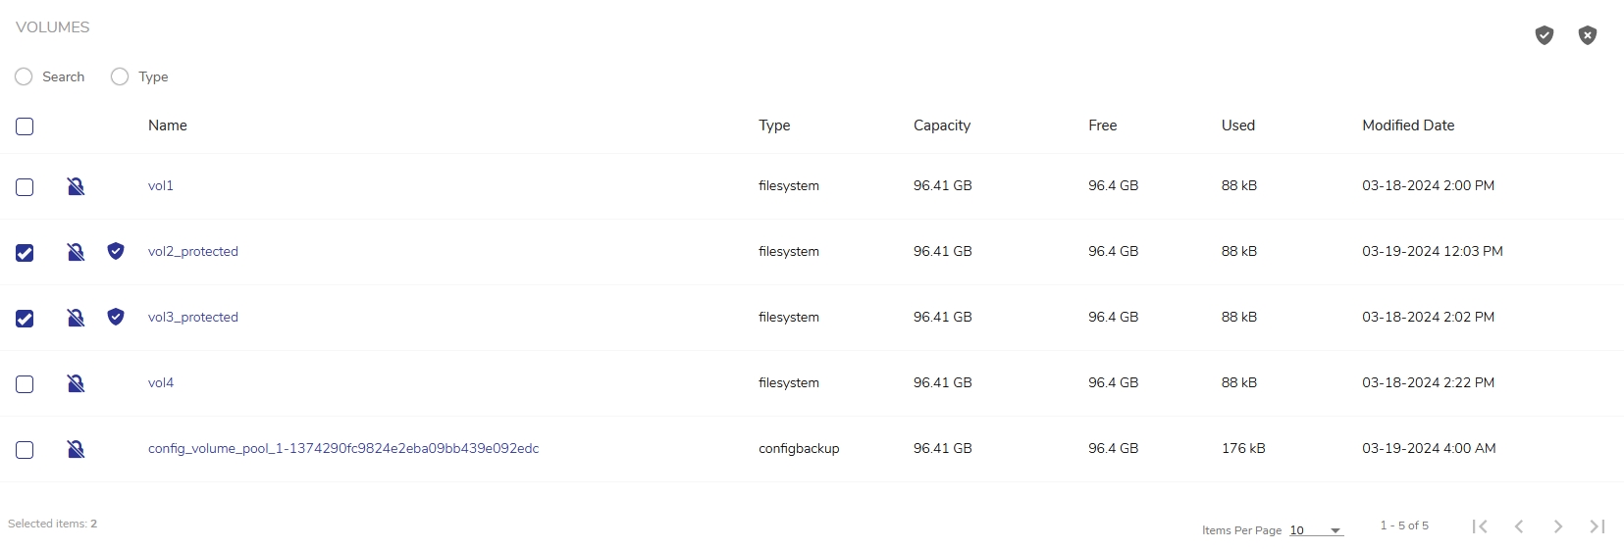The width and height of the screenshot is (1624, 550).
Task: Click the lock icon beside vol1
Action: pos(76,186)
